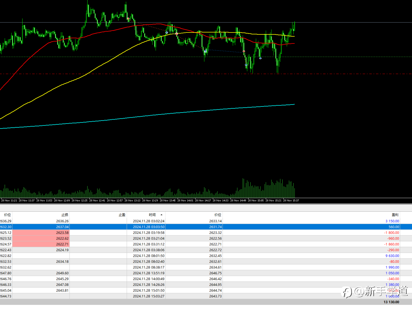
Task: Select the trade row with profit 9 630.00
Action: (x=206, y=256)
